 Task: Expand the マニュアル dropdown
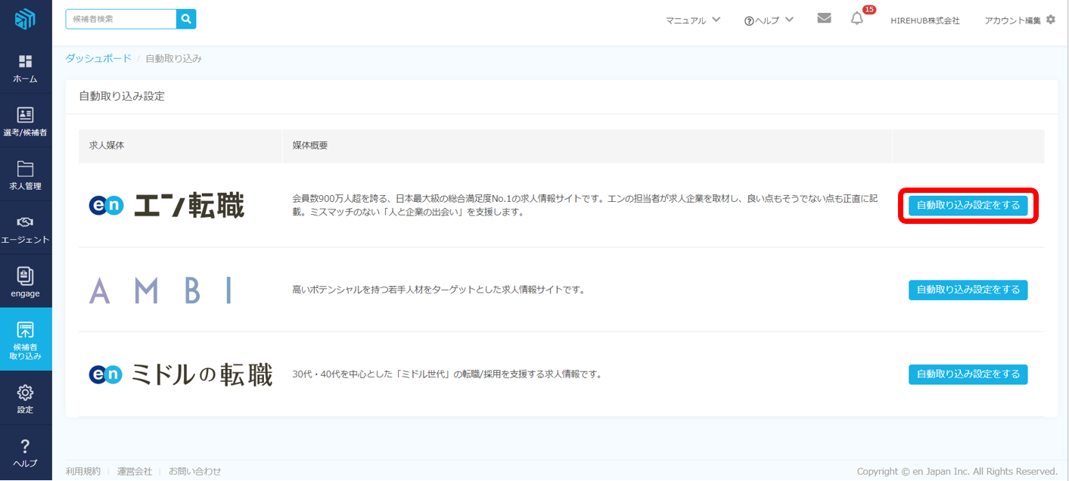[693, 20]
